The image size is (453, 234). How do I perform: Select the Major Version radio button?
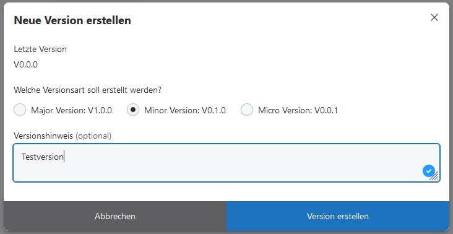(x=20, y=110)
